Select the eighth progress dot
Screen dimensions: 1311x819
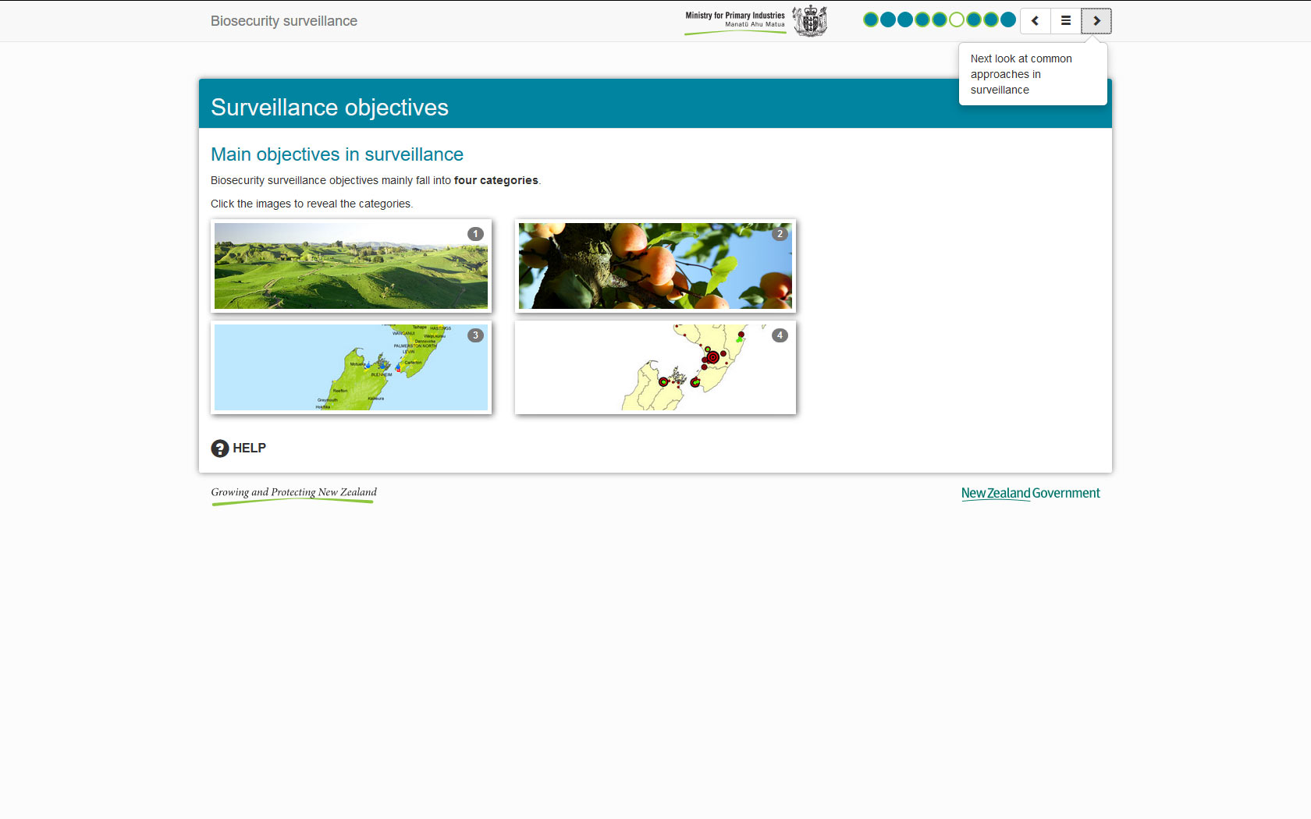pyautogui.click(x=991, y=19)
